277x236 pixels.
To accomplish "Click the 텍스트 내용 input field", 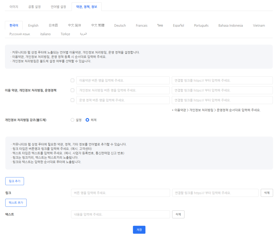I will point(121,214).
